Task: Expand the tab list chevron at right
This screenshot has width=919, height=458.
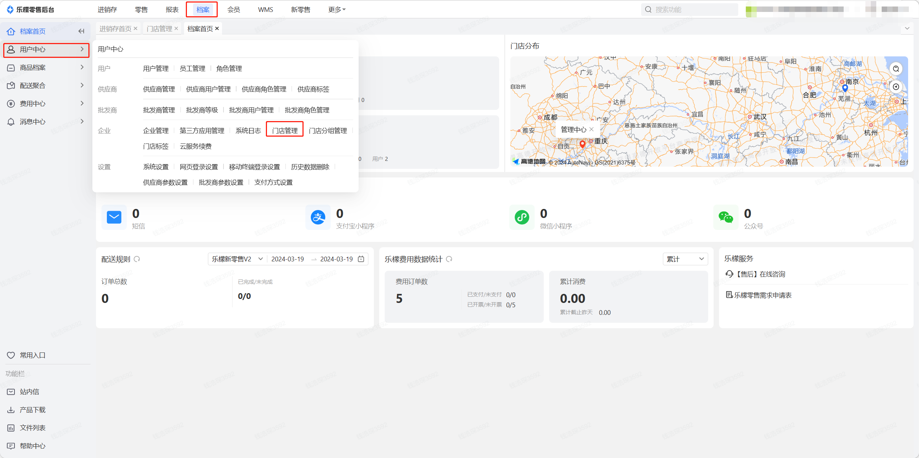Action: (907, 29)
